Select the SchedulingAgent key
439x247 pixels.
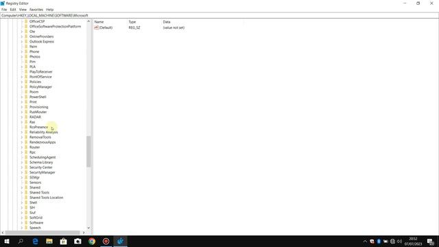point(43,157)
